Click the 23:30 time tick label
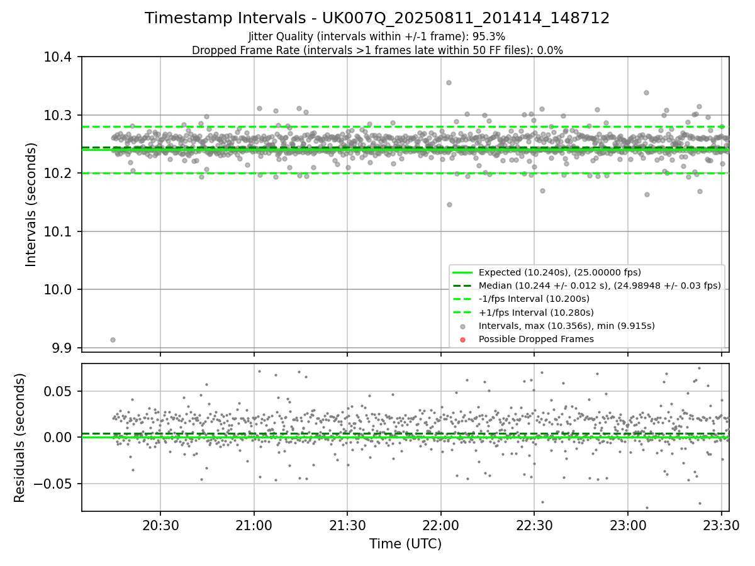Image resolution: width=755 pixels, height=566 pixels. pyautogui.click(x=721, y=524)
